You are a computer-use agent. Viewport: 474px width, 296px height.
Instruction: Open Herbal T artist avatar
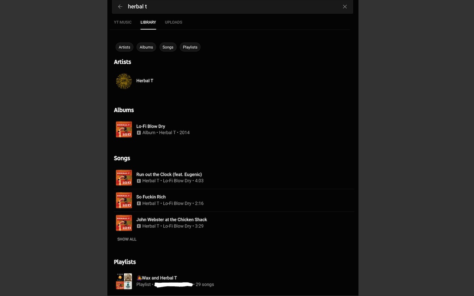[124, 81]
